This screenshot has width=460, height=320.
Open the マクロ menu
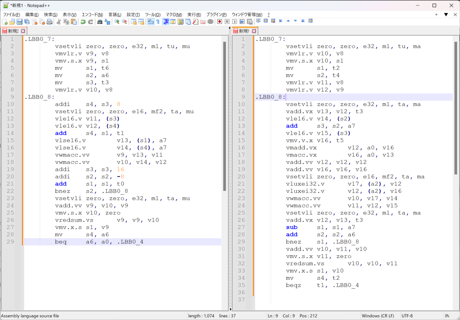coord(173,15)
